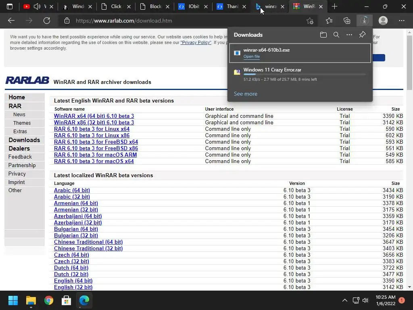Screen dimensions: 413x310
Task: Open a new browser tab
Action: 334,6
